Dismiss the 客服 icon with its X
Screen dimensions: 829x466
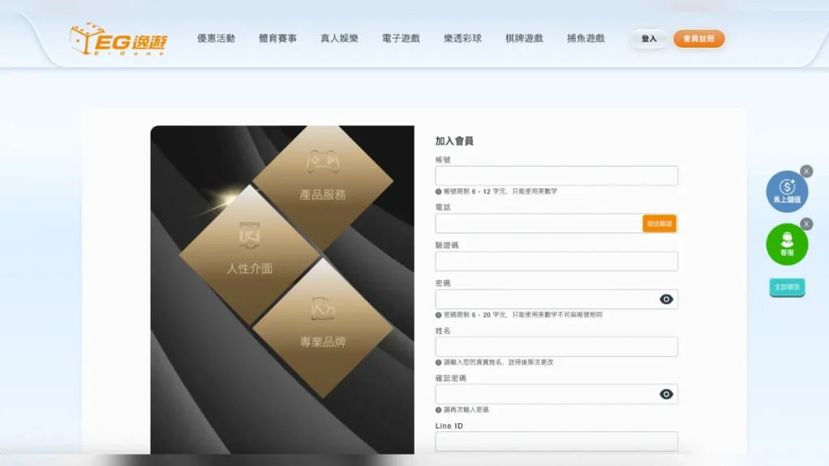pyautogui.click(x=806, y=223)
